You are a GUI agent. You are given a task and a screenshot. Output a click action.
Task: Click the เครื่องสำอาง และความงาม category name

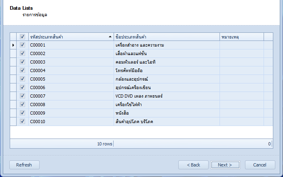pos(140,45)
